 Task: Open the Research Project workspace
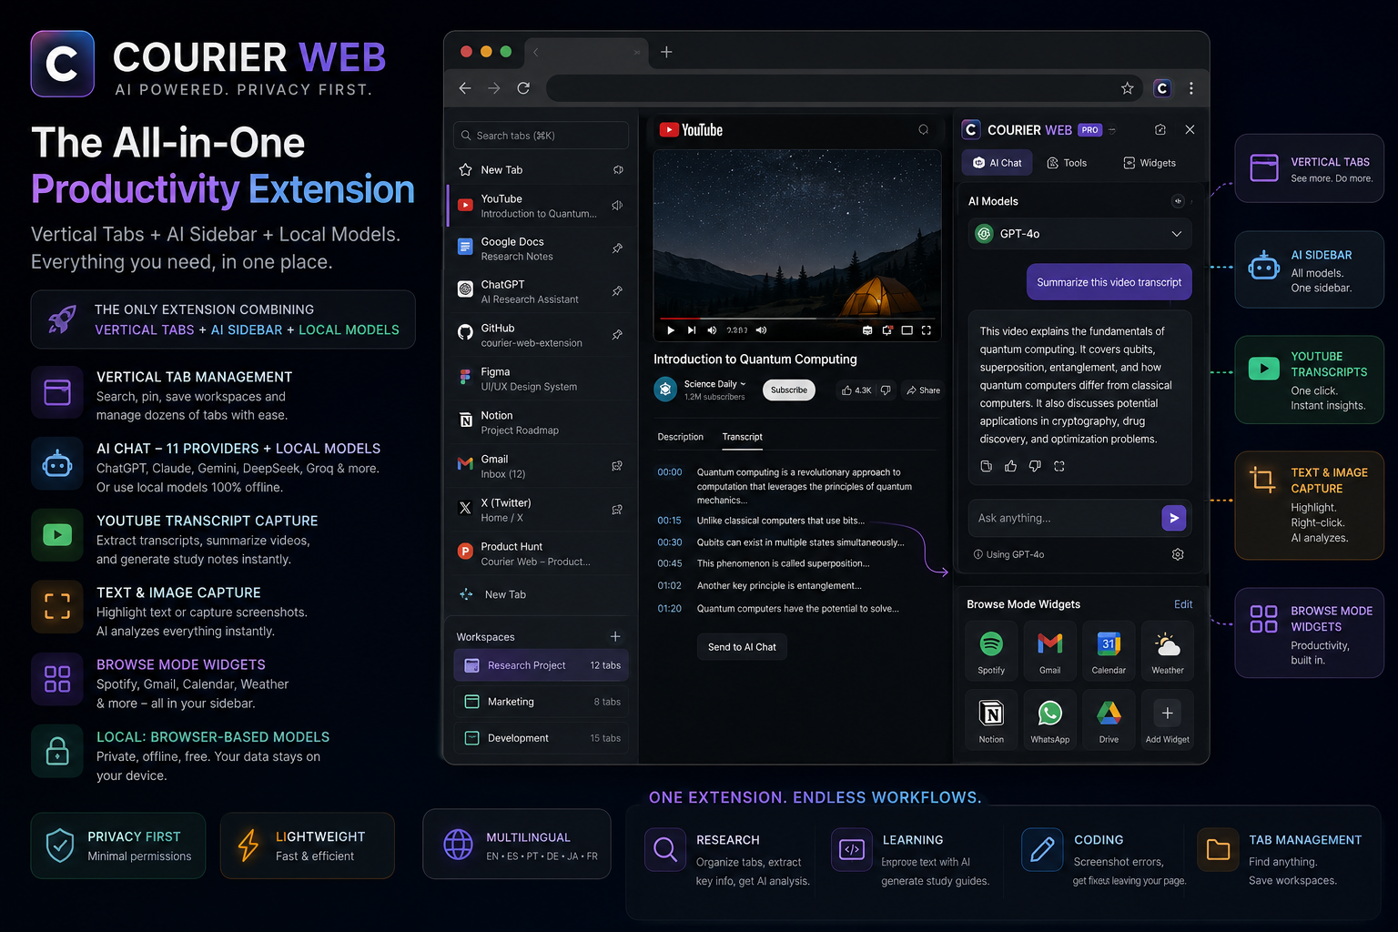pos(542,665)
